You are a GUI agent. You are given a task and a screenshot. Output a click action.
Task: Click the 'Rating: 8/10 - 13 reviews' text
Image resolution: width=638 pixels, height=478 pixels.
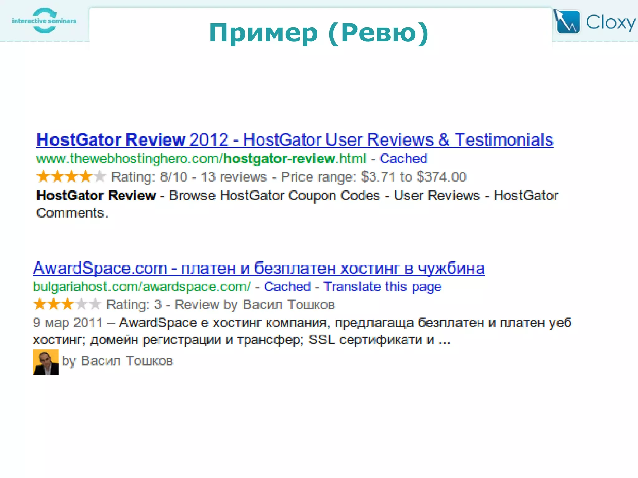[189, 177]
